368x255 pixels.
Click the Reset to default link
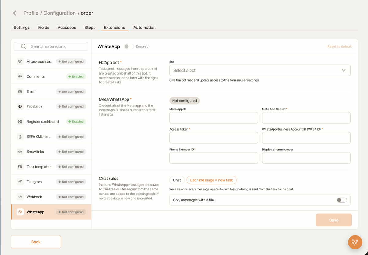point(339,46)
